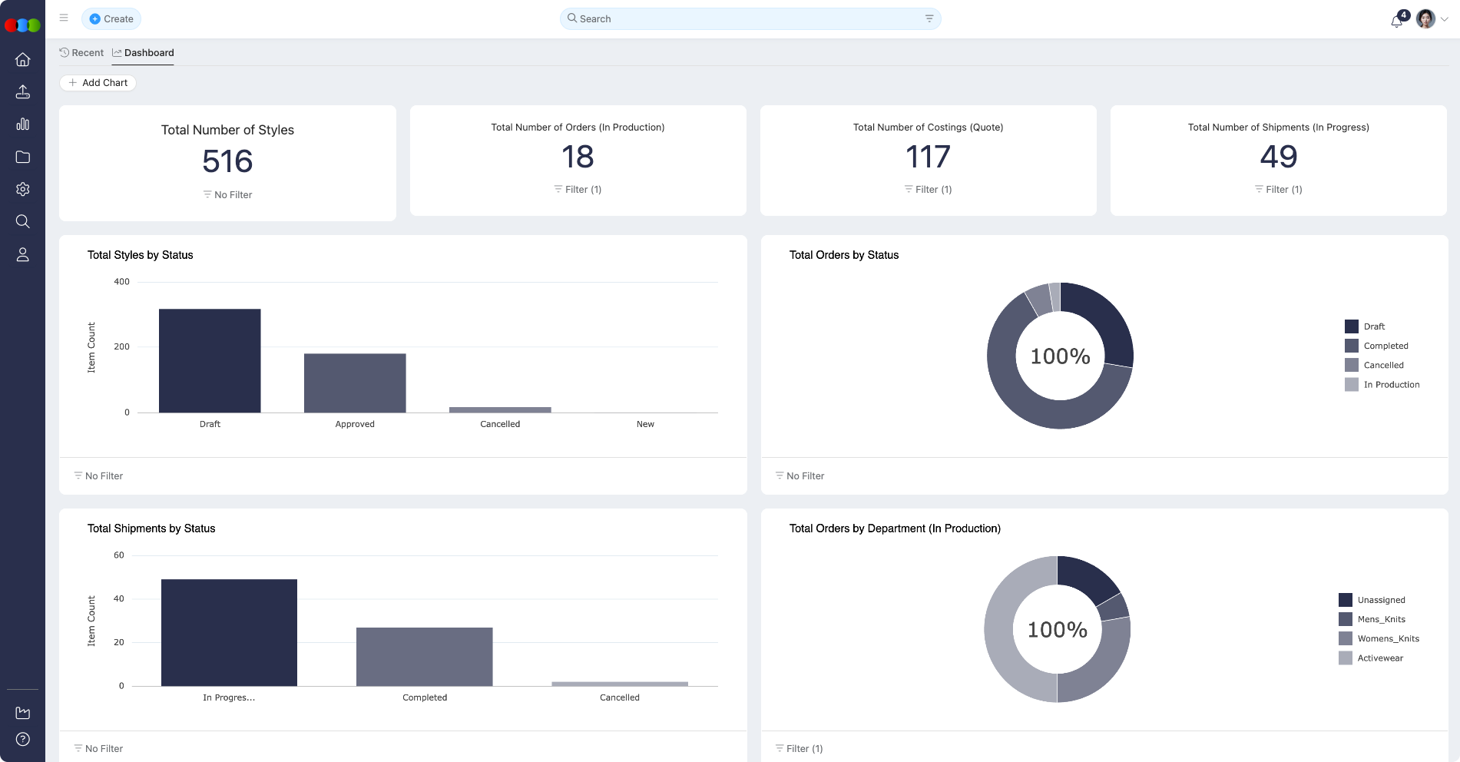The width and height of the screenshot is (1460, 762).
Task: Open search filter options in search bar
Action: click(929, 19)
